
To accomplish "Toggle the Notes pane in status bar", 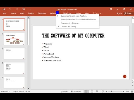I will (64, 91).
